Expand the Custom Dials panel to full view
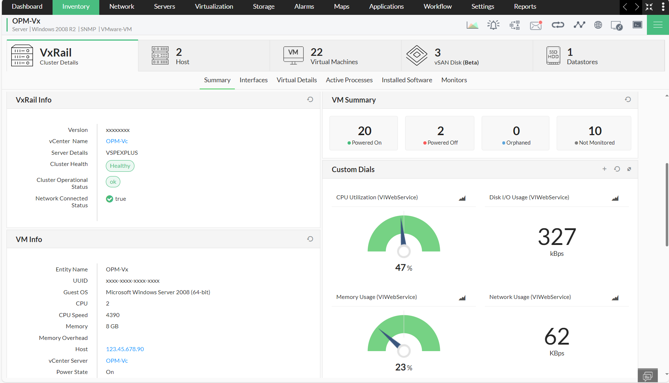The height and width of the screenshot is (383, 669). [x=629, y=169]
